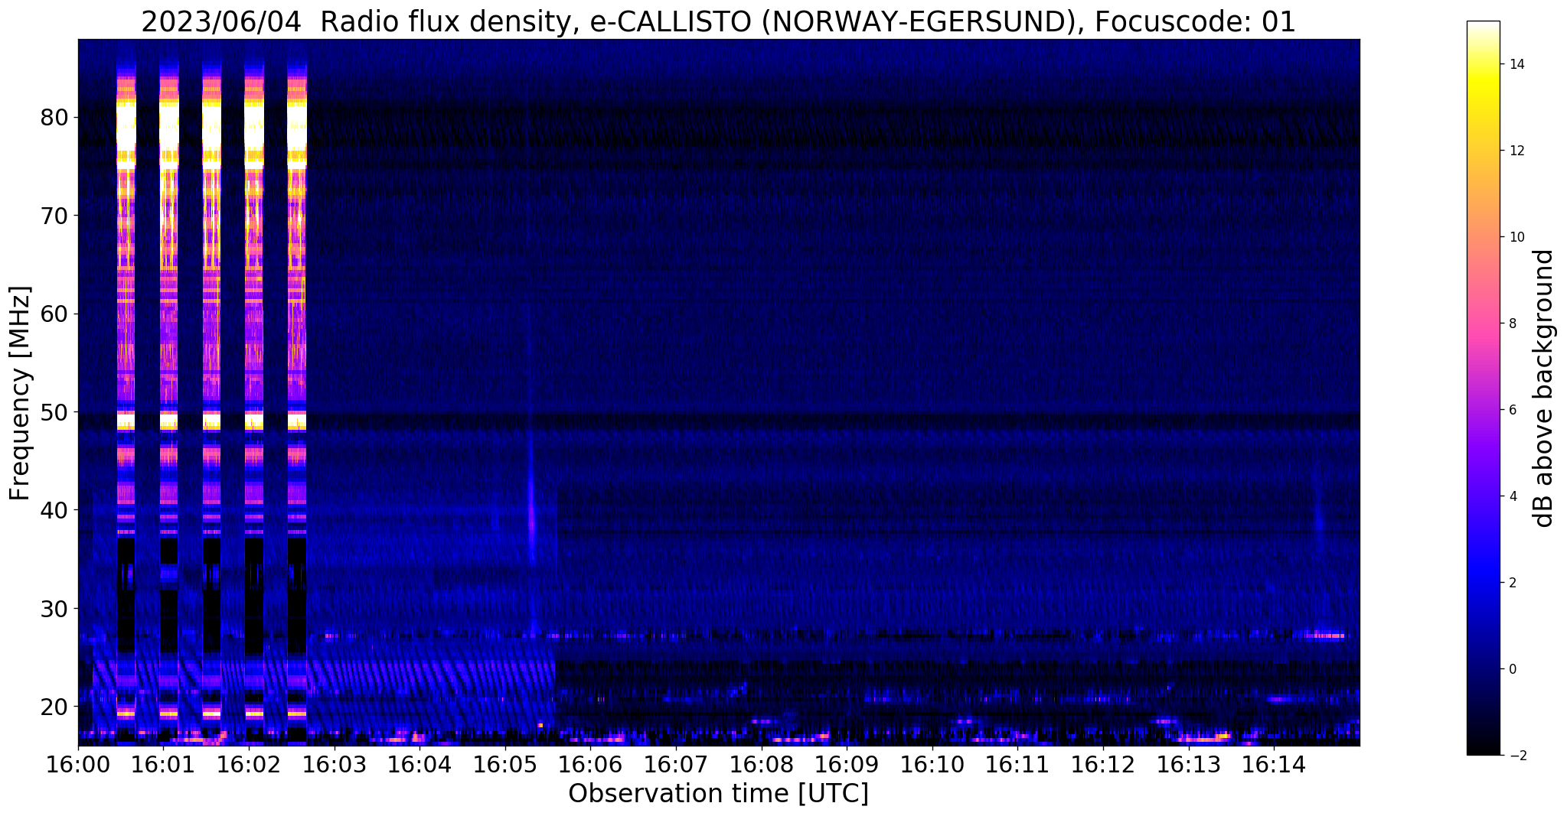The width and height of the screenshot is (1567, 816).
Task: Click the 16:12 time tick label
Action: tap(1103, 764)
